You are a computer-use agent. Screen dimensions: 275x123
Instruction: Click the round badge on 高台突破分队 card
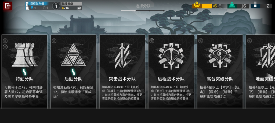click(201, 41)
